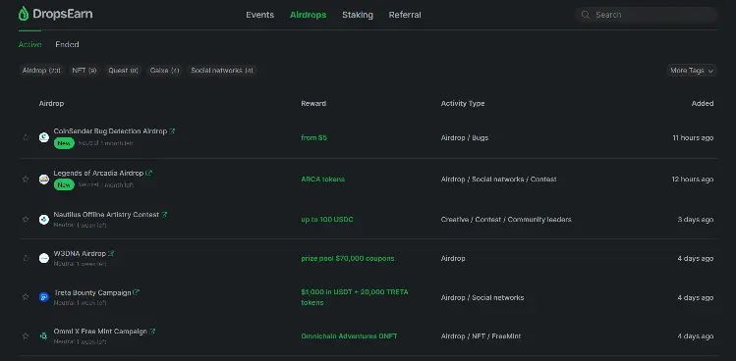This screenshot has width=736, height=361.
Task: Open Omni X Free Mint external link icon
Action: (152, 332)
